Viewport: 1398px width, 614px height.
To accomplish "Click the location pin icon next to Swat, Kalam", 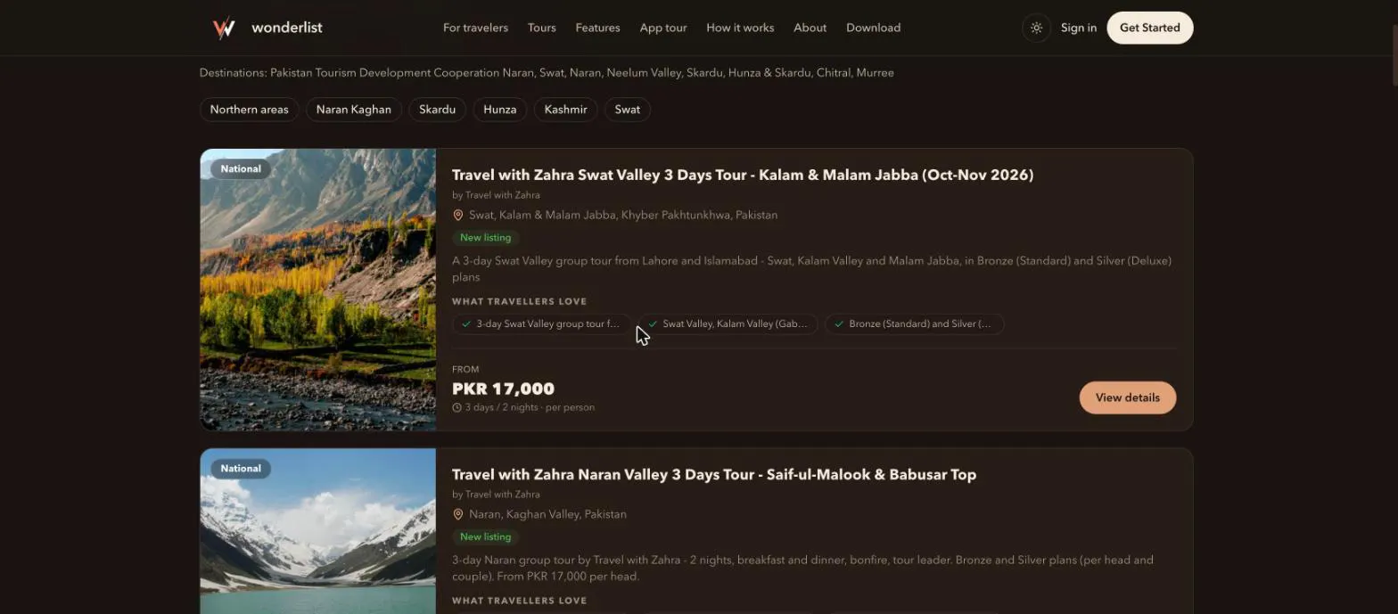I will tap(458, 215).
